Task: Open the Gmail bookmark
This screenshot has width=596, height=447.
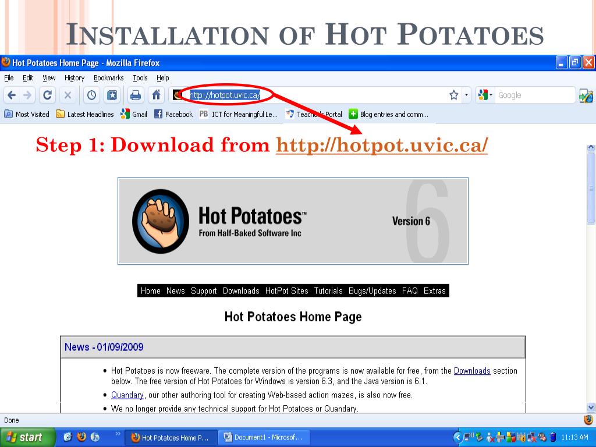Action: [133, 114]
